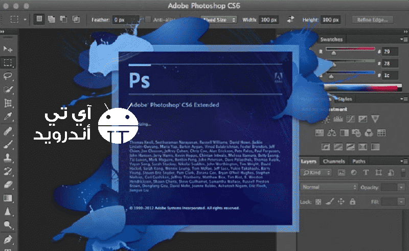Open the Kind filter dropdown
This screenshot has width=409, height=251.
316,172
